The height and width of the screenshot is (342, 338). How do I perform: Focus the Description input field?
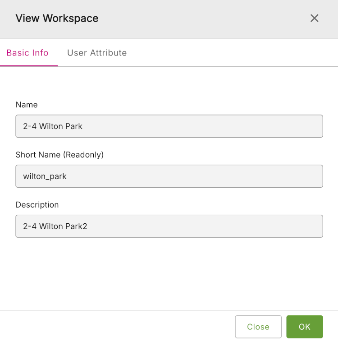[x=169, y=226]
